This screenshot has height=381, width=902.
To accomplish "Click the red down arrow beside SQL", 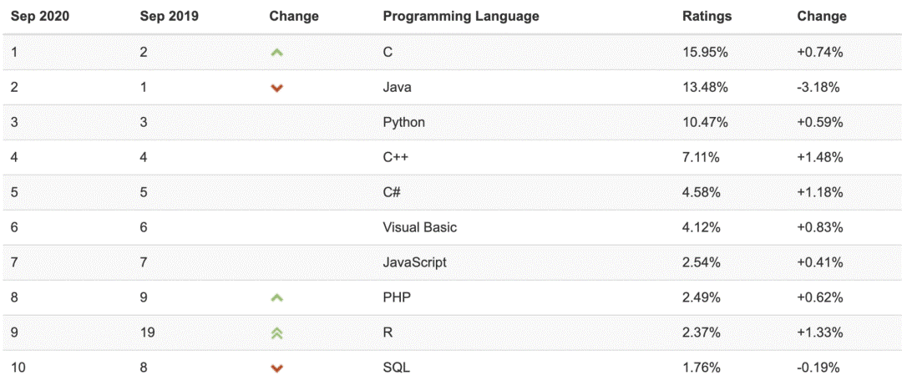I will pos(277,368).
